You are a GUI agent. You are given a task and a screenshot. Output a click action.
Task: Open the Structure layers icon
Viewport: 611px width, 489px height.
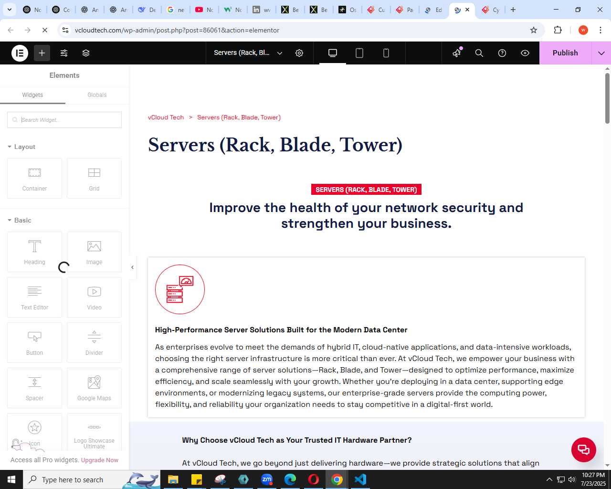pyautogui.click(x=86, y=53)
